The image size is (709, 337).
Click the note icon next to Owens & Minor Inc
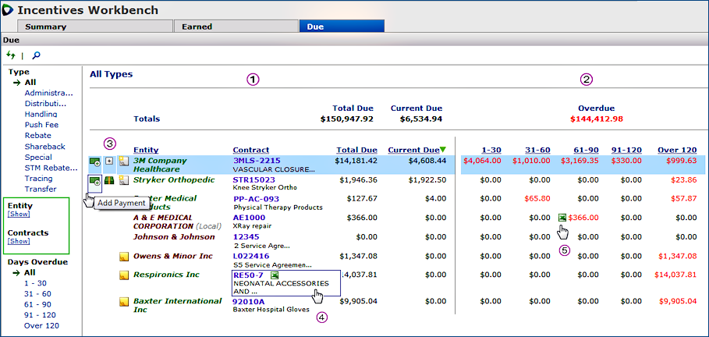click(x=123, y=256)
